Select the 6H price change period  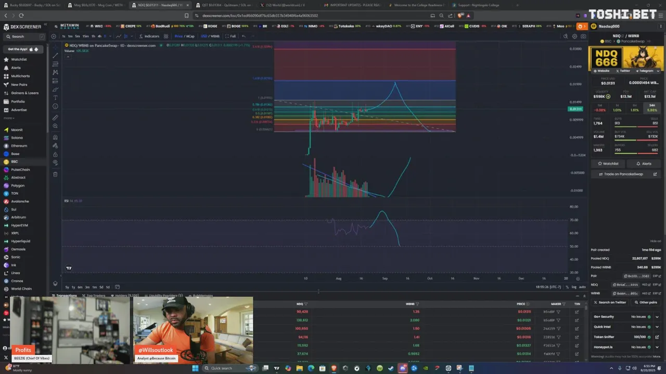(x=634, y=108)
